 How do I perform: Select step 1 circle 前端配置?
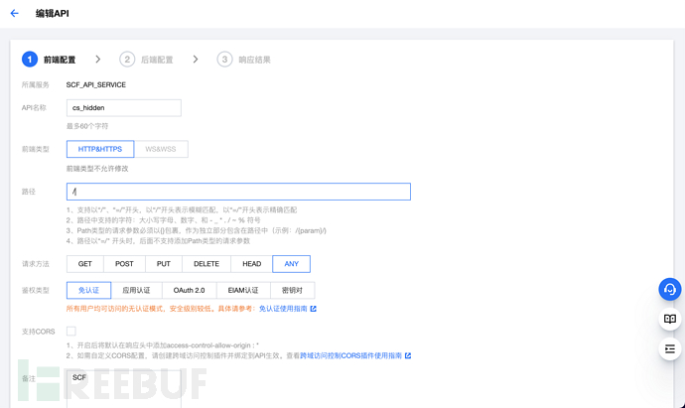coord(30,60)
